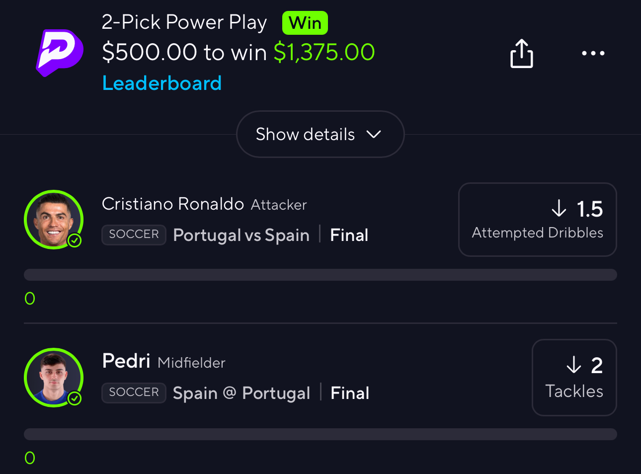Image resolution: width=641 pixels, height=474 pixels.
Task: Click the green Win badge
Action: coord(305,23)
